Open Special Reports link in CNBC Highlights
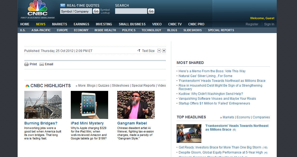297x157 pixels. 143,86
